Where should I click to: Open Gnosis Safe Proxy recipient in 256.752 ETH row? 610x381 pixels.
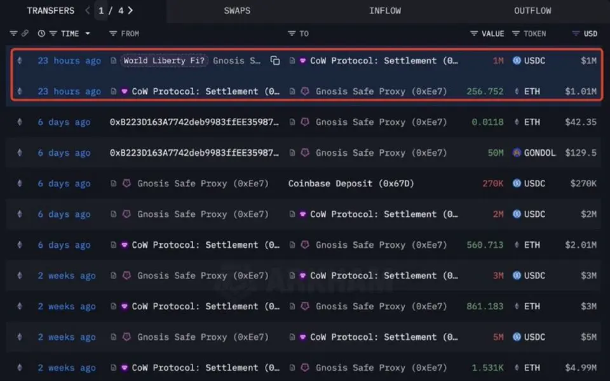[x=381, y=91]
